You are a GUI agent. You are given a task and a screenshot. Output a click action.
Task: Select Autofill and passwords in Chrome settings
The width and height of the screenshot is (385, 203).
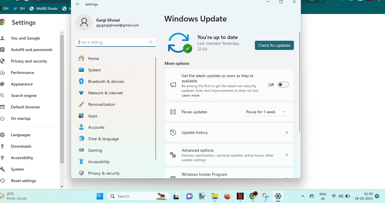click(x=32, y=50)
